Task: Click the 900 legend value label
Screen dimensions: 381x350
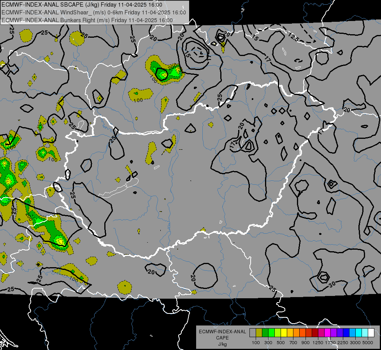Action: point(306,343)
